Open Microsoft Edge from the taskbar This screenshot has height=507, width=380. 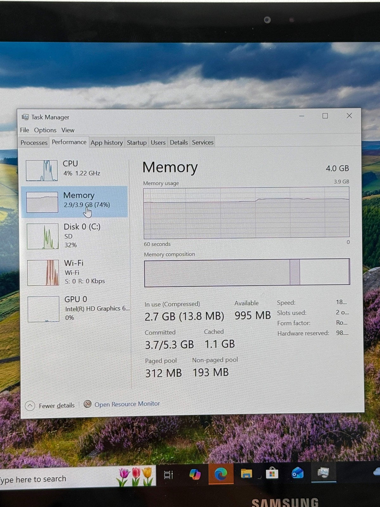pyautogui.click(x=221, y=474)
